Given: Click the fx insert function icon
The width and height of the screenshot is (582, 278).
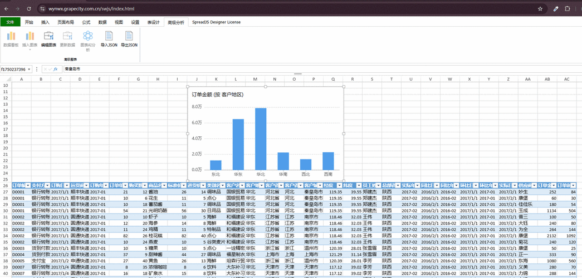Looking at the screenshot, I should 56,69.
